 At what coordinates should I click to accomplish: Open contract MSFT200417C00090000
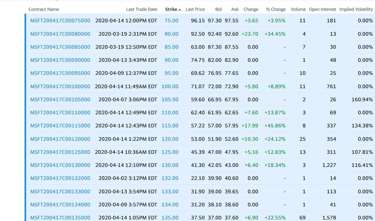coord(60,60)
